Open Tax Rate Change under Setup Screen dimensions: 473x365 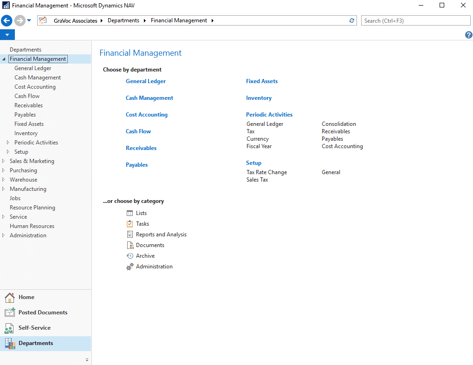tap(266, 172)
